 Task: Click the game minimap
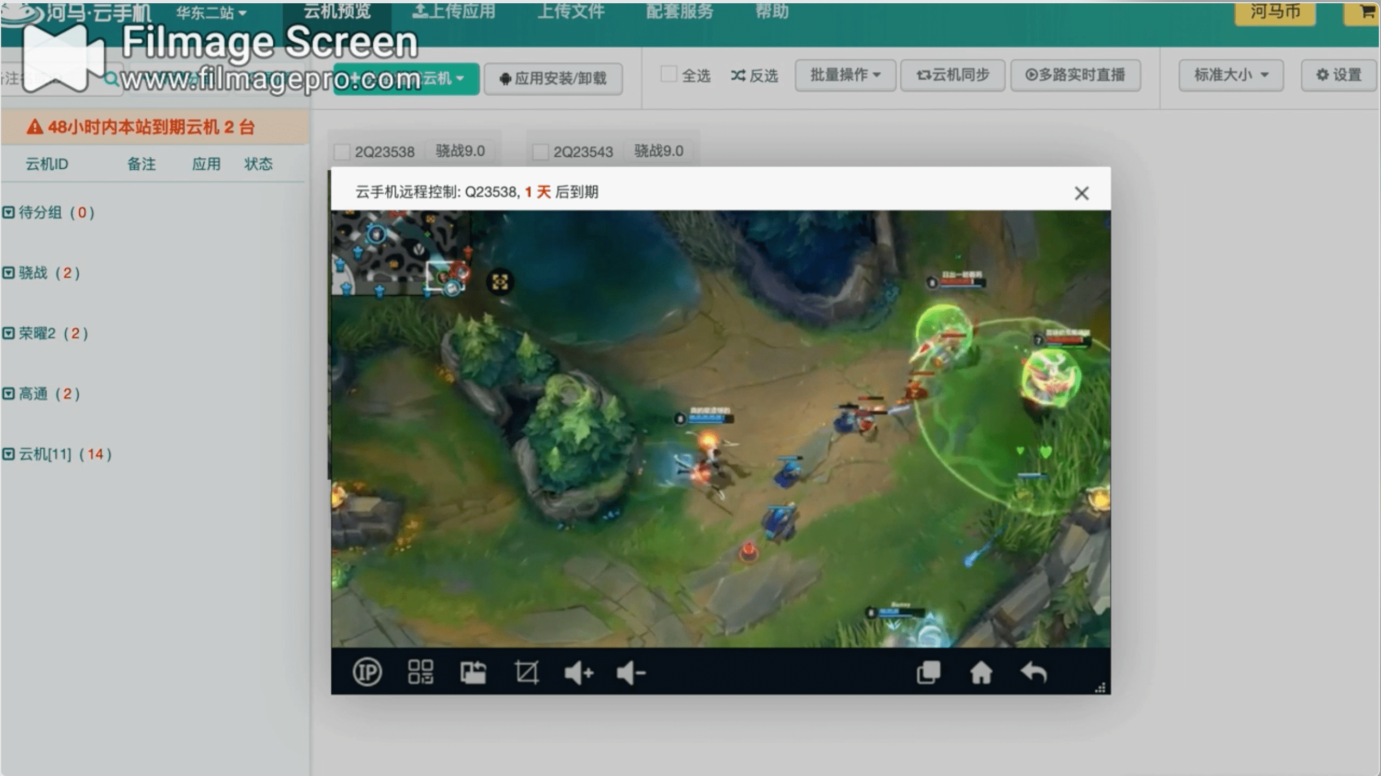click(401, 253)
